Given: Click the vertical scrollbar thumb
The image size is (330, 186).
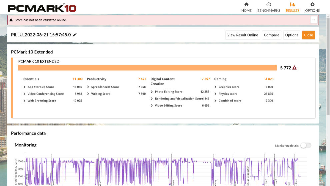Looking at the screenshot, I should pyautogui.click(x=328, y=66).
